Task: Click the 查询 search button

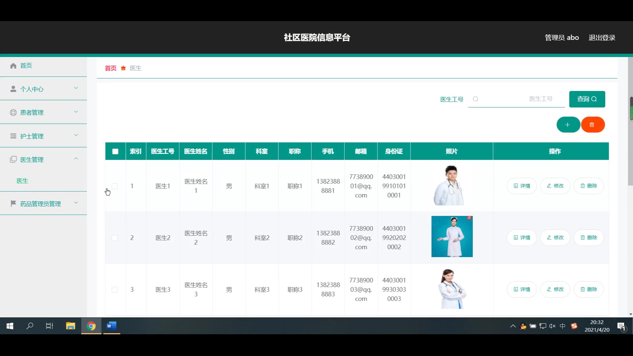Action: pyautogui.click(x=587, y=99)
